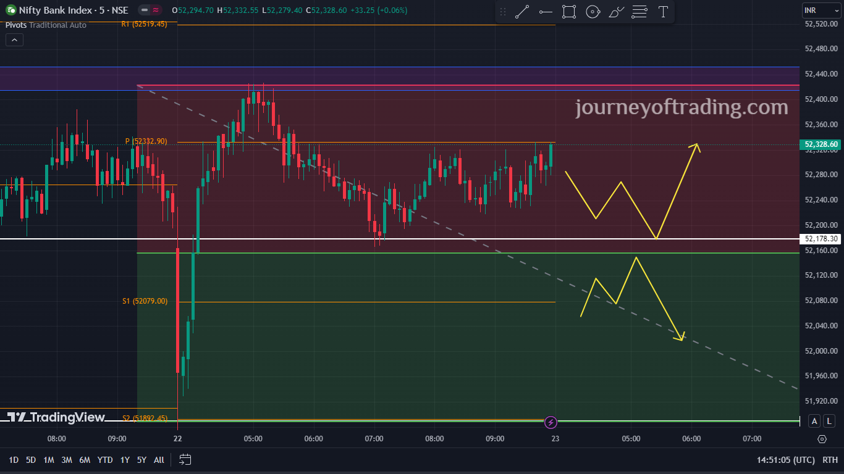
Task: Click the Nifty Bank Index symbol logo
Action: click(x=11, y=10)
